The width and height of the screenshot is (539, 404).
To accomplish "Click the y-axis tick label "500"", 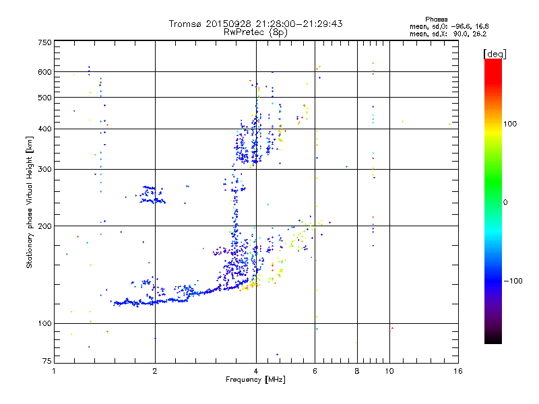I will tap(44, 98).
